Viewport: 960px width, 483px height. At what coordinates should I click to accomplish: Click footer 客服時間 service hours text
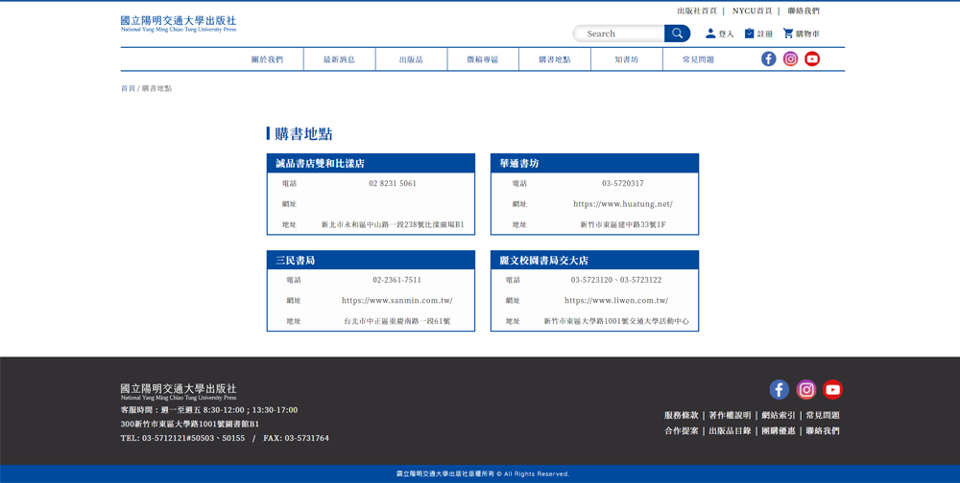208,410
